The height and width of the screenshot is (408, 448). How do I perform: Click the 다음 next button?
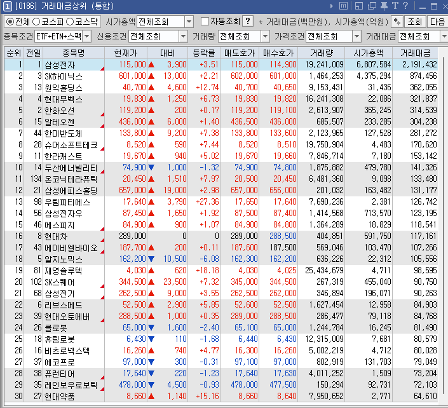pyautogui.click(x=438, y=22)
